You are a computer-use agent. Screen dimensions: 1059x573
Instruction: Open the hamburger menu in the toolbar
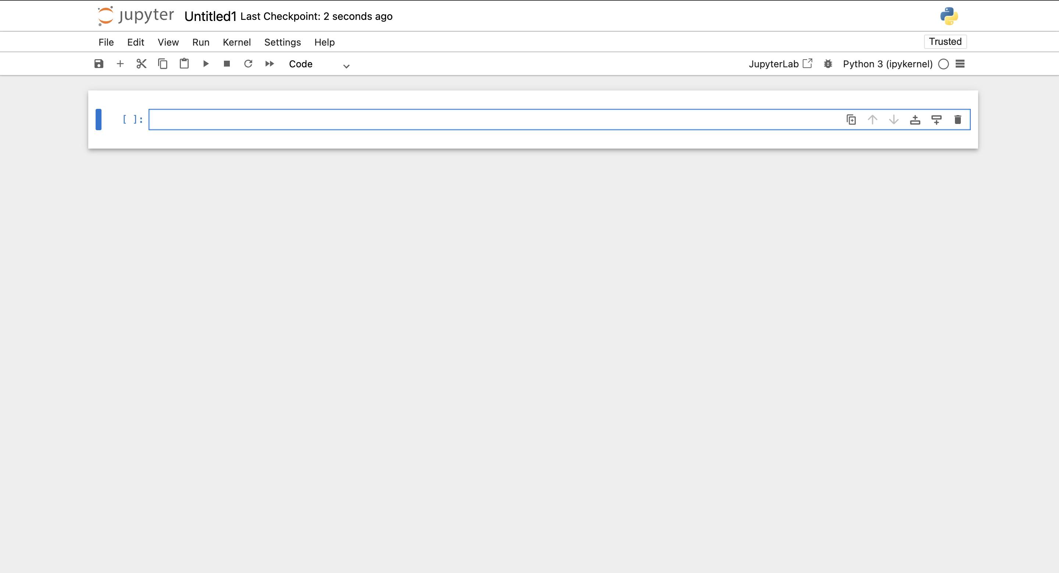click(960, 64)
